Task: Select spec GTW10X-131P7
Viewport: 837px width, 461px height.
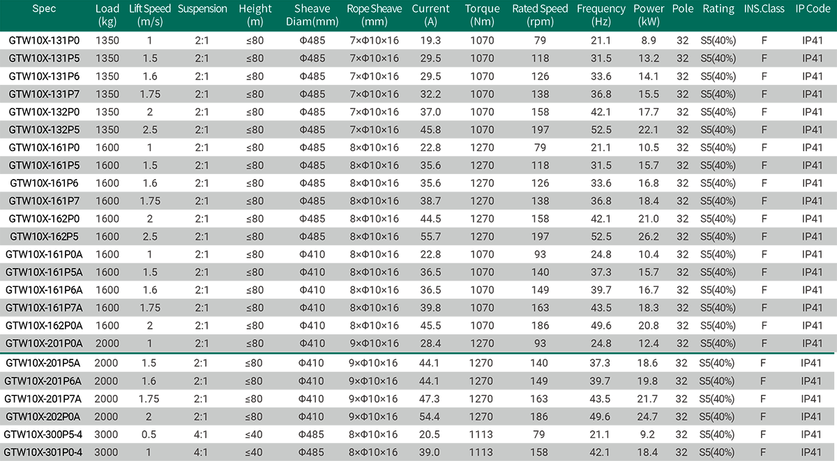Action: [44, 94]
